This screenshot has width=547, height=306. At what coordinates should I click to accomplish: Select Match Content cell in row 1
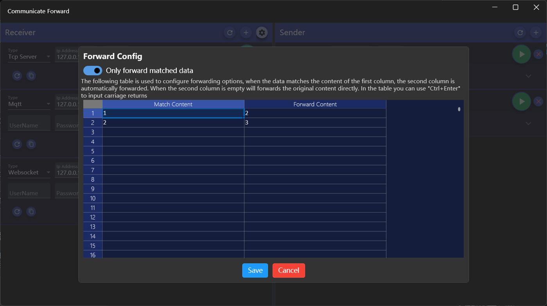click(173, 113)
